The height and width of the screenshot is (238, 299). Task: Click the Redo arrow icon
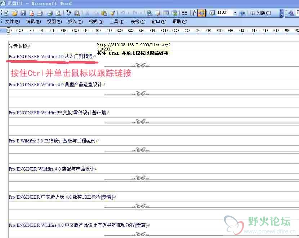tap(135, 13)
